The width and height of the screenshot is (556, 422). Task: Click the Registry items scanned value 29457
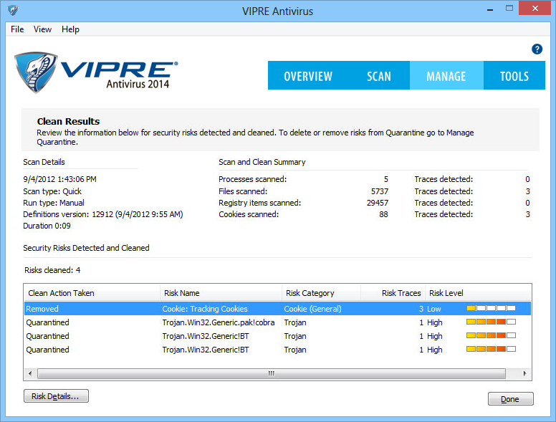(378, 203)
